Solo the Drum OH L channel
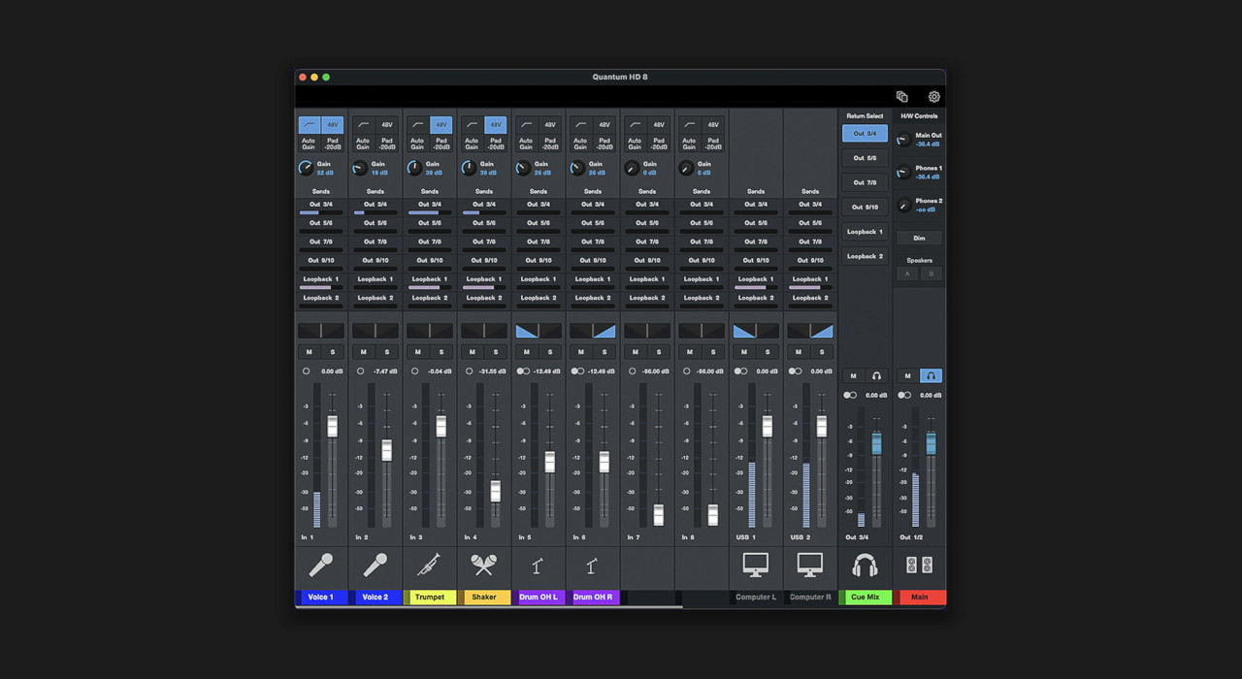The height and width of the screenshot is (679, 1242). [x=549, y=352]
